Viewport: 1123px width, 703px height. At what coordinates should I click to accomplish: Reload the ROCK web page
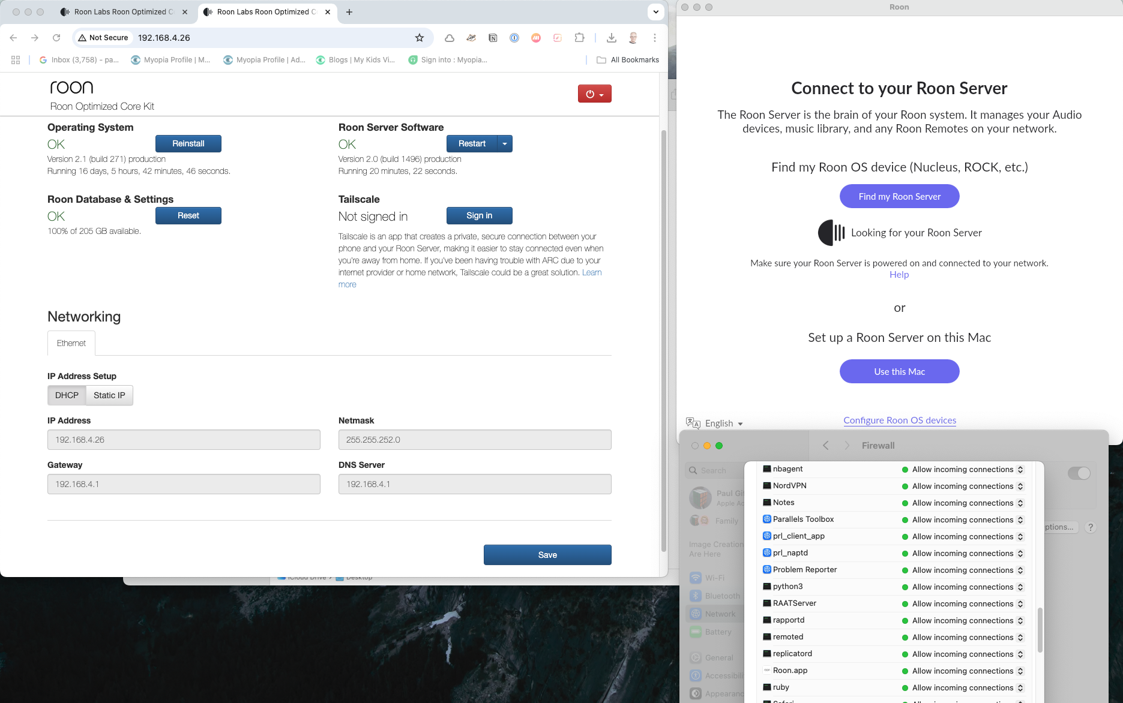point(56,38)
